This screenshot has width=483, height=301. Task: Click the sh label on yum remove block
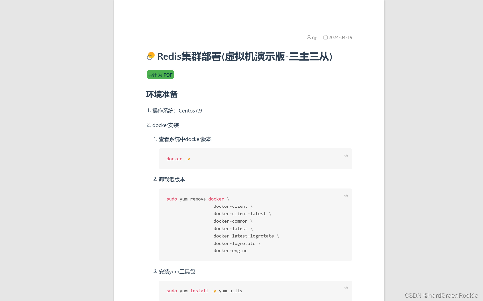click(x=346, y=196)
